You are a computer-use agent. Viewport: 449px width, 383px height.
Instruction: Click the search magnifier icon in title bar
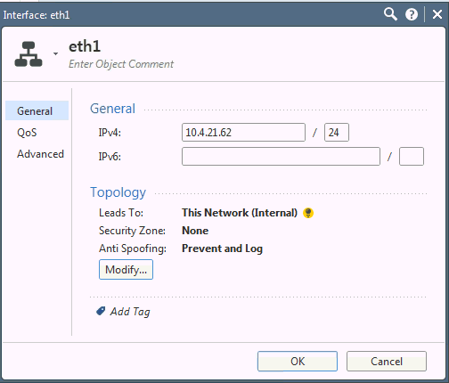coord(390,14)
